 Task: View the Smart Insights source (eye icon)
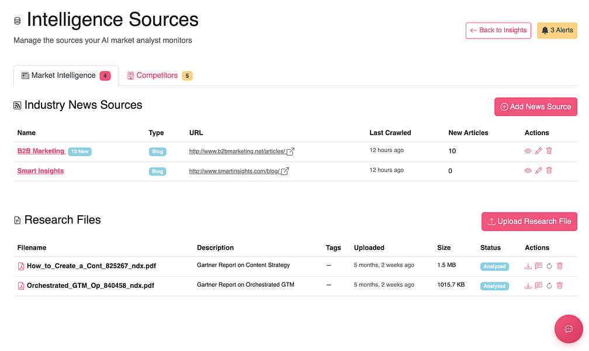pos(528,170)
